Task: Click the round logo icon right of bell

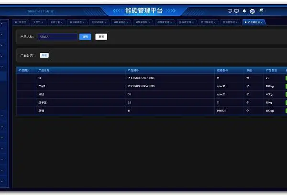Action: click(x=252, y=11)
